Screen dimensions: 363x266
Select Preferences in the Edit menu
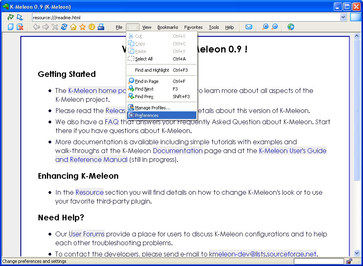click(x=147, y=115)
